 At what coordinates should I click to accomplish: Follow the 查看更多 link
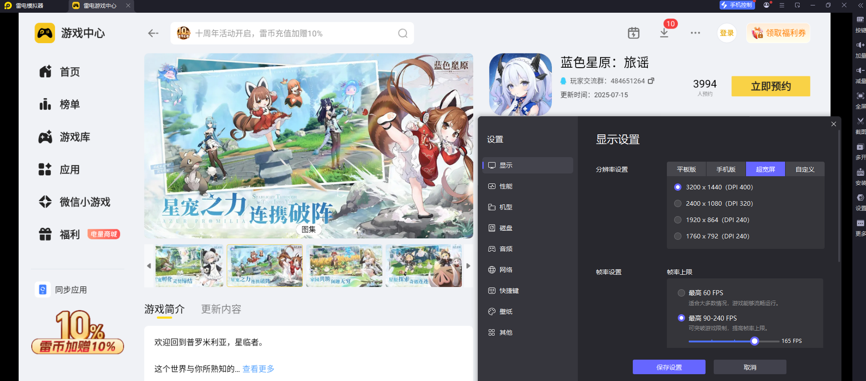(x=258, y=369)
